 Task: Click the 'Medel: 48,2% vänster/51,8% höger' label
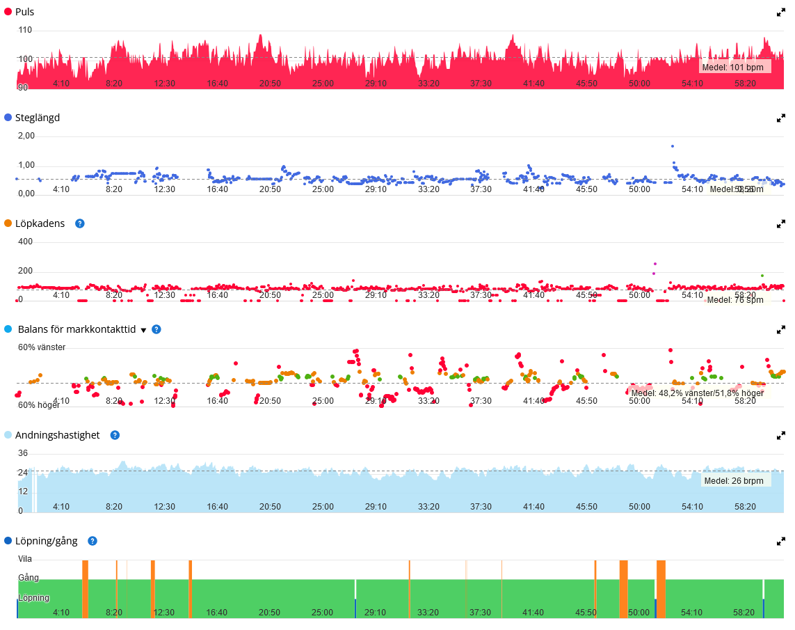coord(697,393)
